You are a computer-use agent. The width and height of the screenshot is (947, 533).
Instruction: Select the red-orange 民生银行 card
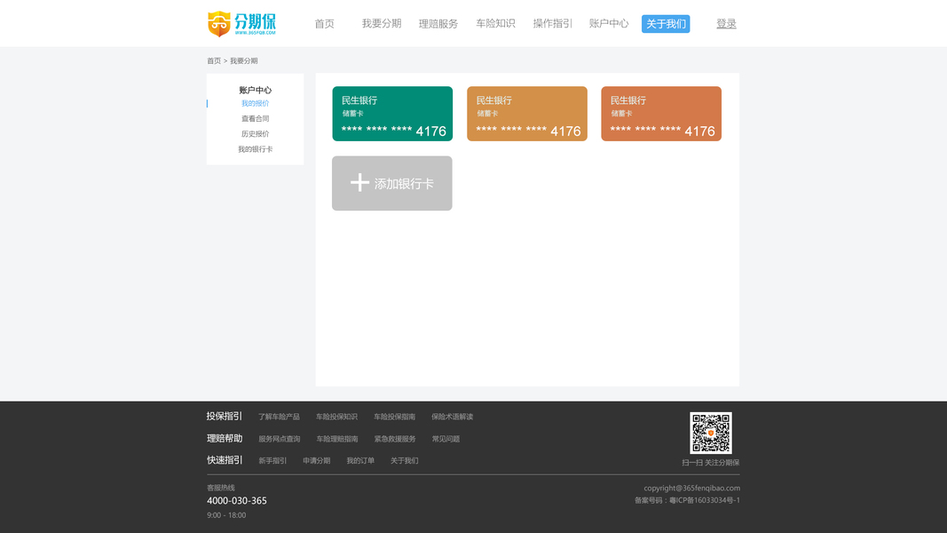660,114
